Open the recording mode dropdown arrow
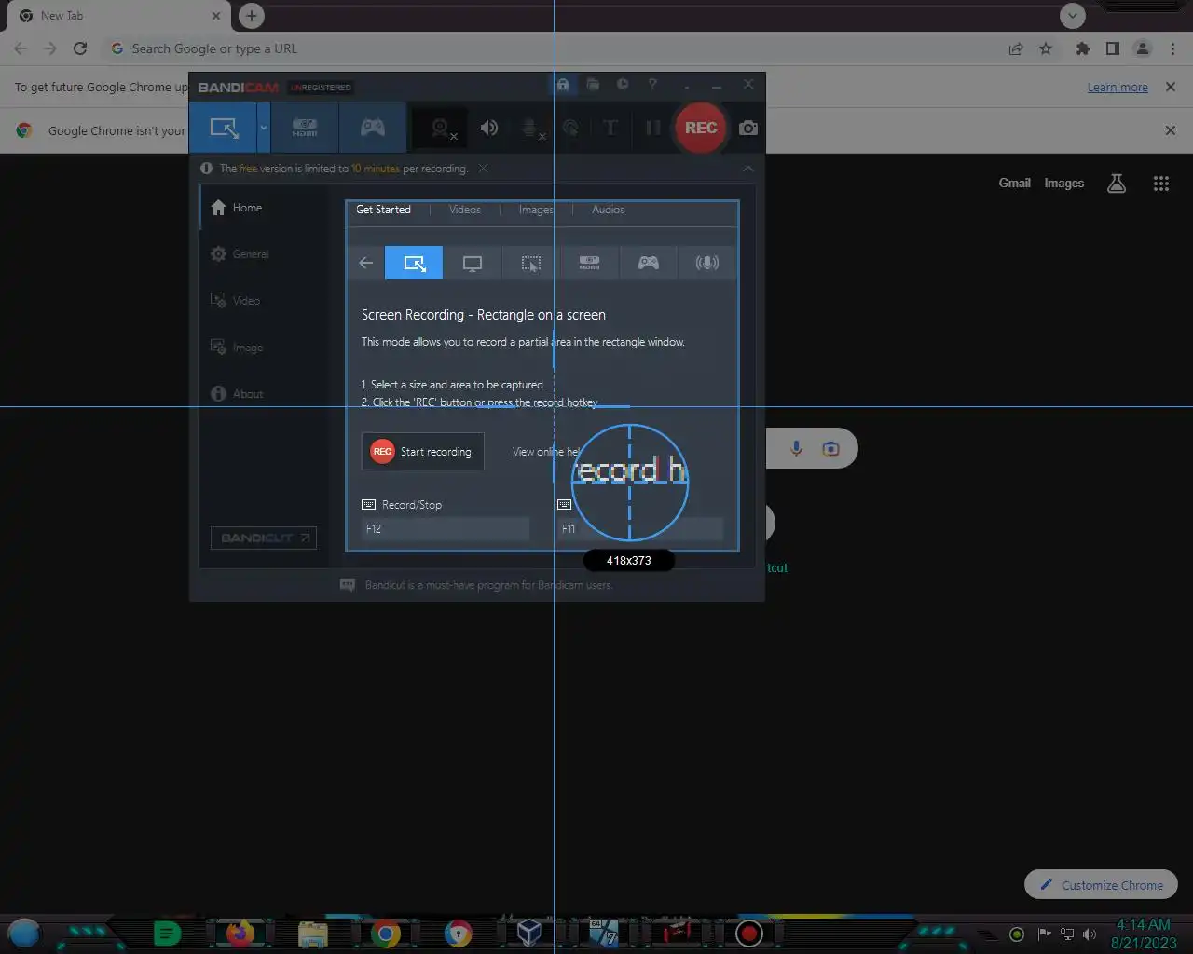This screenshot has height=954, width=1193. click(x=264, y=128)
